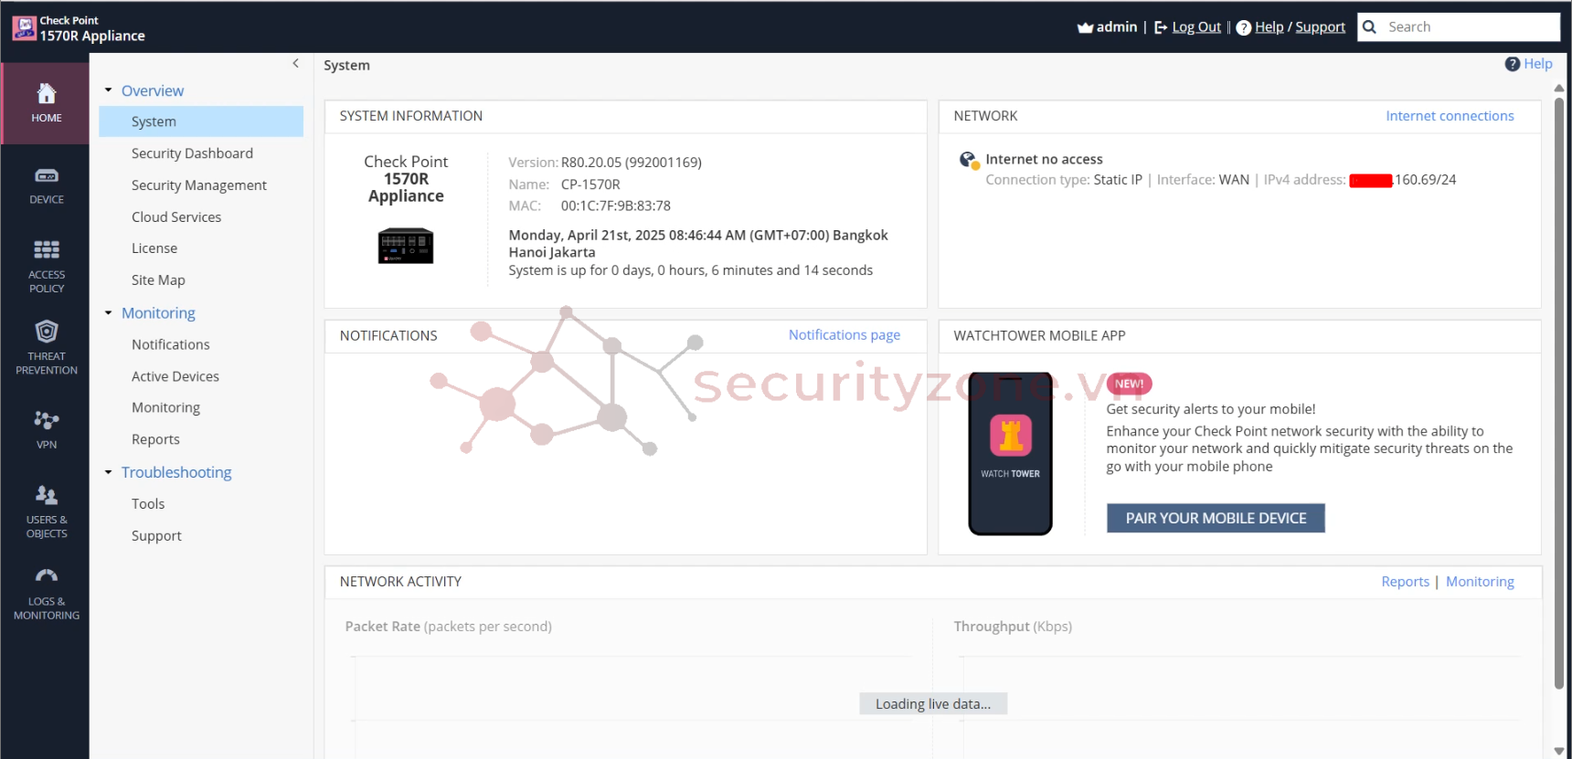Click the scrollbar down arrow

(1558, 751)
